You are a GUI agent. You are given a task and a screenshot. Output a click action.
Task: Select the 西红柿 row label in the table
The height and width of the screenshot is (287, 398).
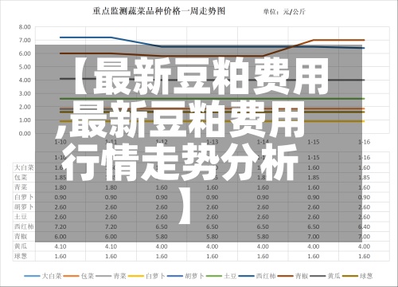(x=24, y=226)
